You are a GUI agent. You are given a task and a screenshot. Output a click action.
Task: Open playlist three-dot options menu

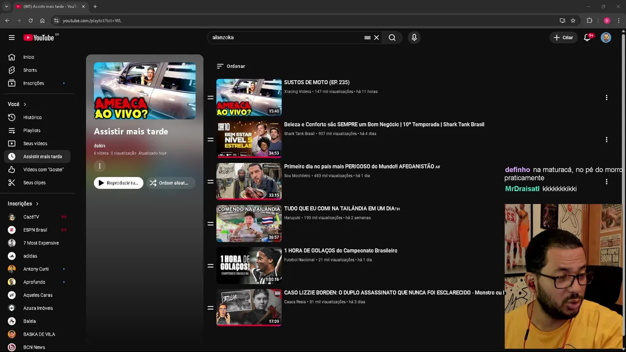[x=100, y=166]
